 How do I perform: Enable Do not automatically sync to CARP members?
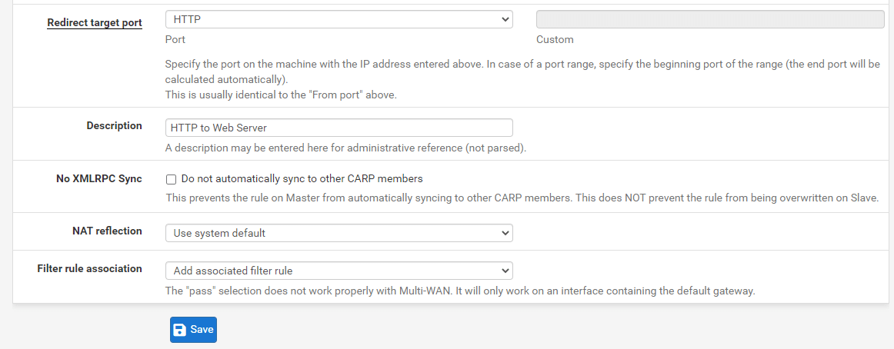(171, 179)
